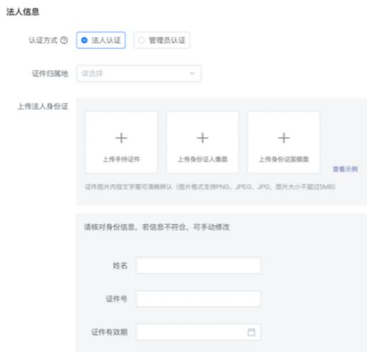The width and height of the screenshot is (367, 352).
Task: Click the help icon next to 认证方式
Action: coord(64,40)
